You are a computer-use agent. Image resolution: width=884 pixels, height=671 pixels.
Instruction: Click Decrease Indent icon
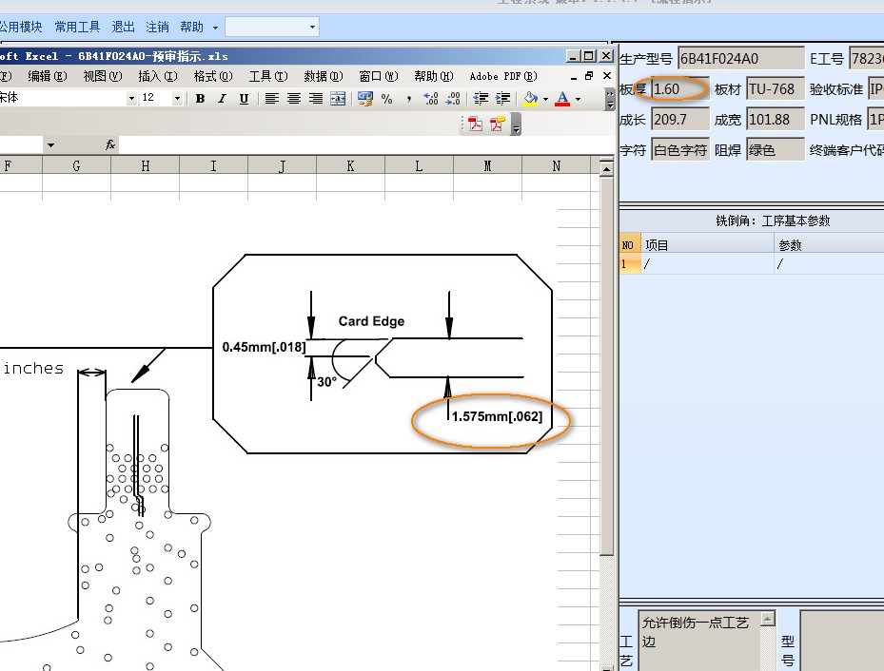point(481,99)
